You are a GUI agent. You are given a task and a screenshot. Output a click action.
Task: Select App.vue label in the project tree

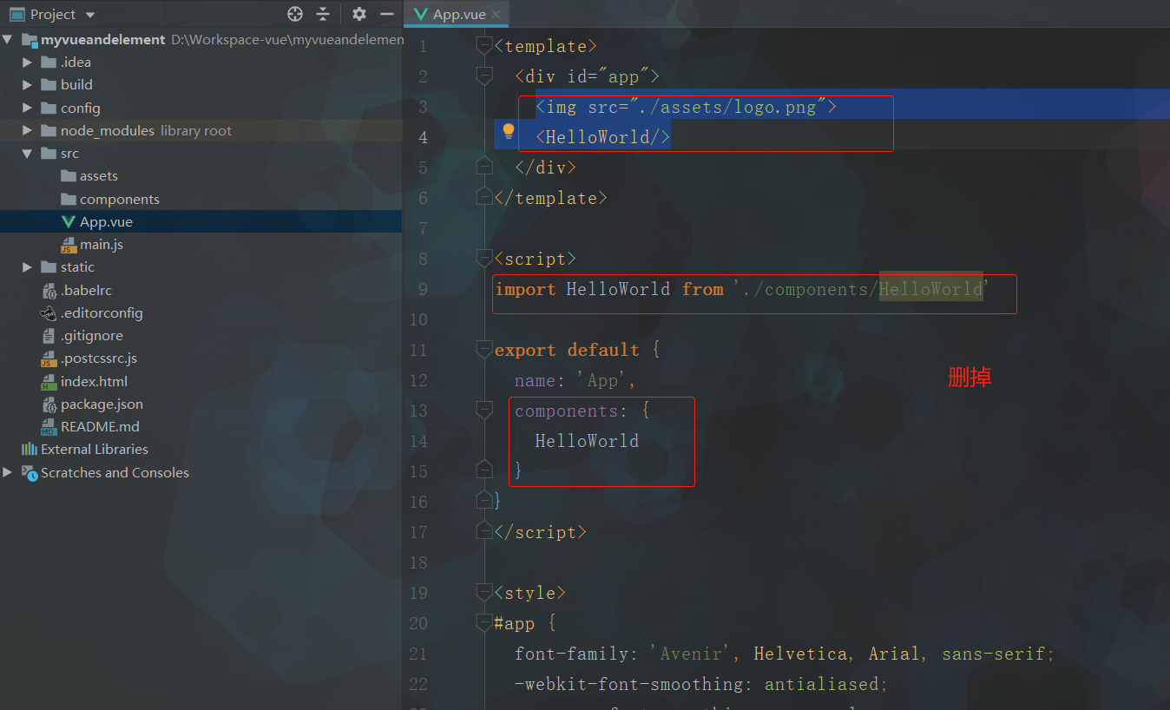click(106, 222)
